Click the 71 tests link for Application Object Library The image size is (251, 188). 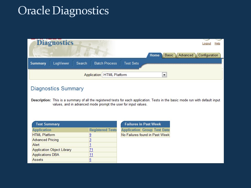(x=91, y=150)
